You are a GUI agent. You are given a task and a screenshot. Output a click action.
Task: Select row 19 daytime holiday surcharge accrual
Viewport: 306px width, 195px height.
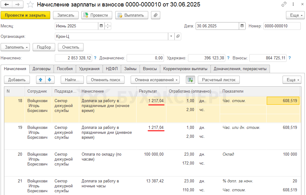[107, 133]
